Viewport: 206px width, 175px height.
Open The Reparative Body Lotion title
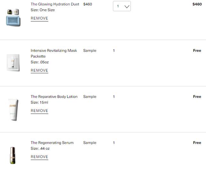point(54,97)
